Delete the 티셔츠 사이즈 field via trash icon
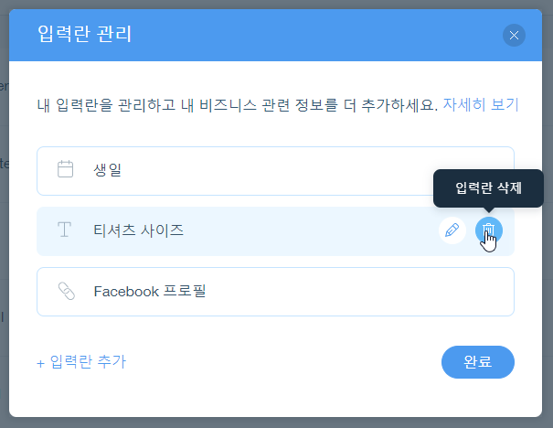This screenshot has height=428, width=553. click(x=489, y=230)
